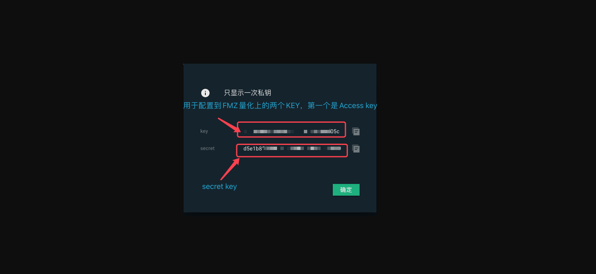Copy the access key with its copy icon

[356, 132]
